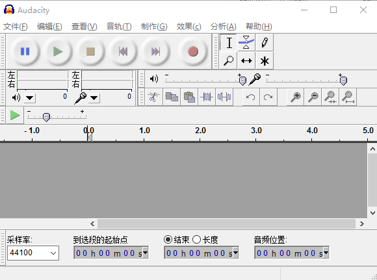
Task: Click the Cut scissors icon
Action: (154, 97)
